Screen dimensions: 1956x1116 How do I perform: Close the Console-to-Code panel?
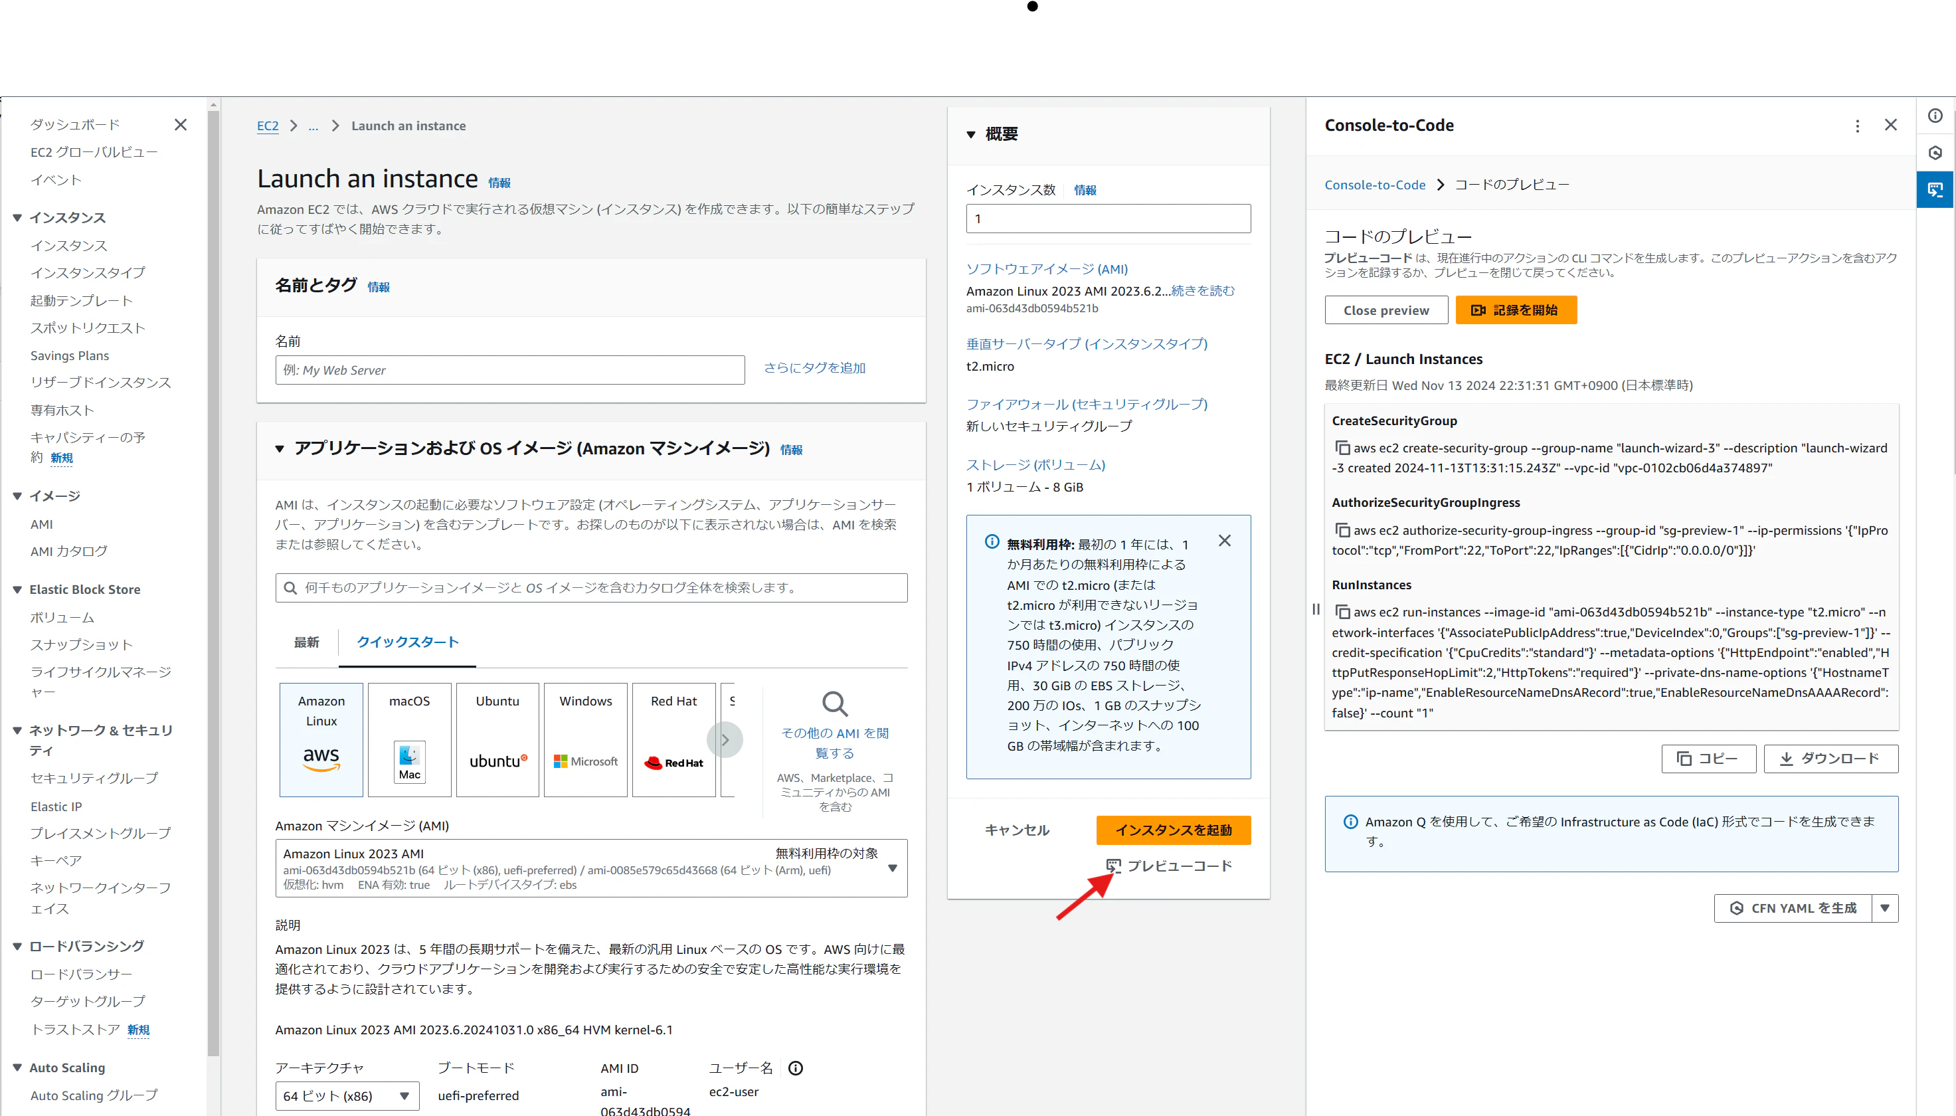(x=1891, y=125)
